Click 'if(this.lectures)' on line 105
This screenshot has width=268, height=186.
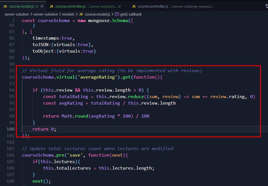point(55,162)
